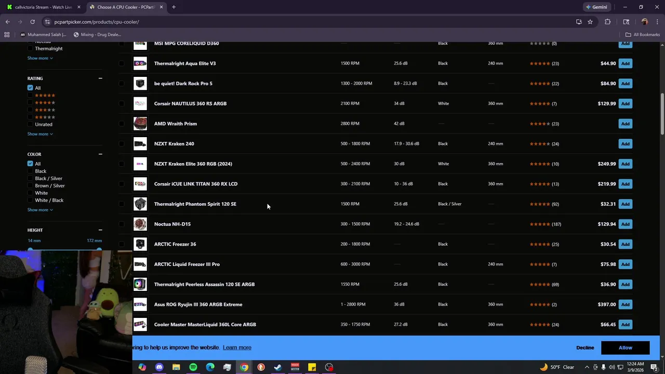Check the Thermalright manufacturer filter
665x374 pixels.
[30, 49]
